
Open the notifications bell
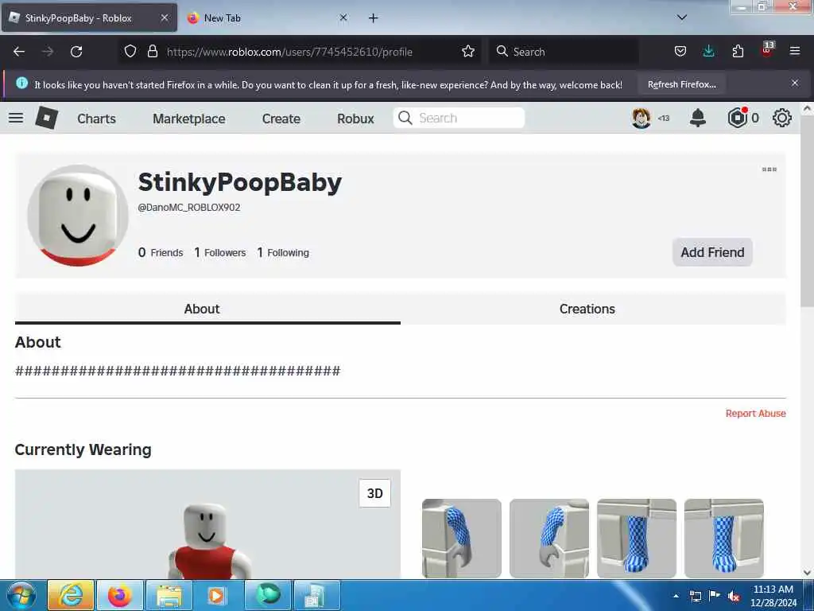698,118
